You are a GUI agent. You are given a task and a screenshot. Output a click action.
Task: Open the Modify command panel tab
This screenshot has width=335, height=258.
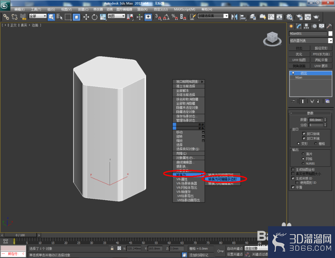click(x=299, y=26)
